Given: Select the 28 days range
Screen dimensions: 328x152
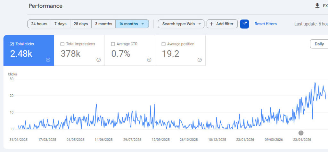Looking at the screenshot, I should (81, 24).
